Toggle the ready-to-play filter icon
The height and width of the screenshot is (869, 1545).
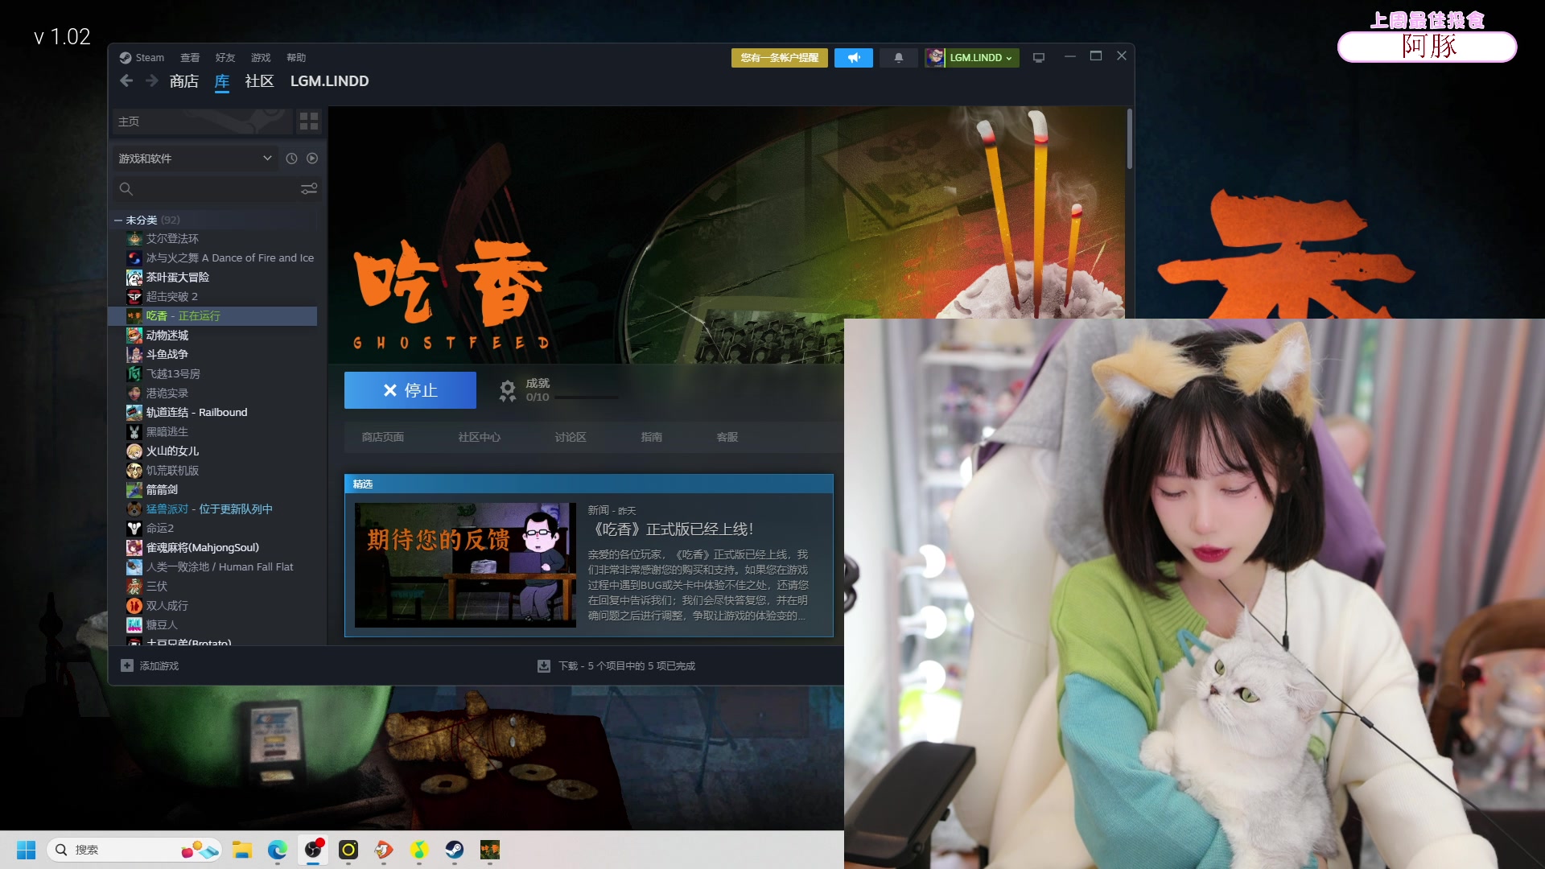[x=312, y=159]
